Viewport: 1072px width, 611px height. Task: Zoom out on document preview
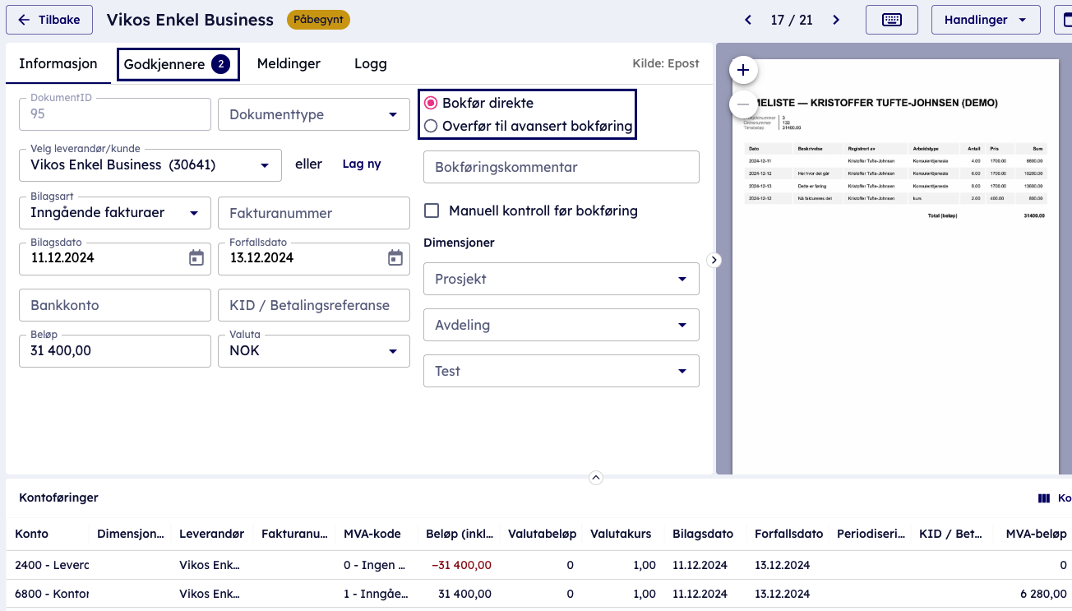(x=743, y=104)
